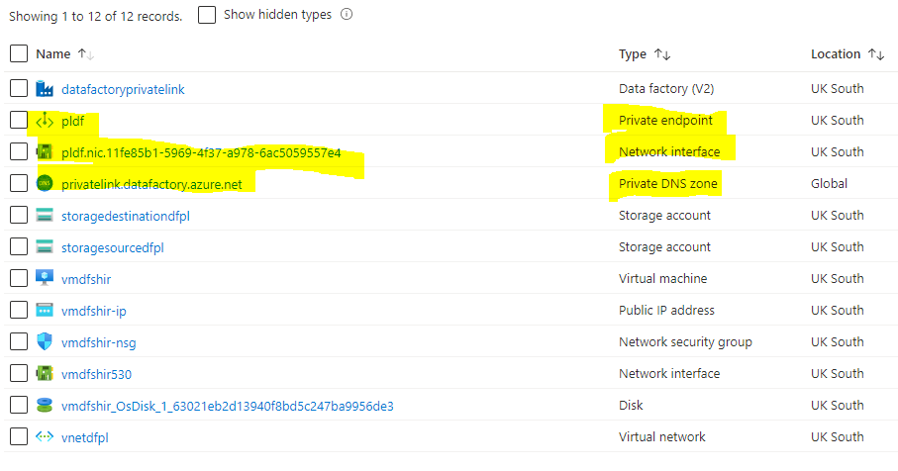This screenshot has height=471, width=898.
Task: Click the 'Disk' type cell
Action: point(631,405)
